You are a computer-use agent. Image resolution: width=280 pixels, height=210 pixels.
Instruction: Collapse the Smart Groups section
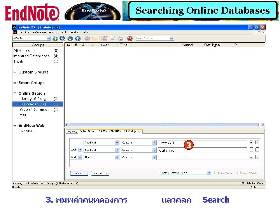[15, 83]
